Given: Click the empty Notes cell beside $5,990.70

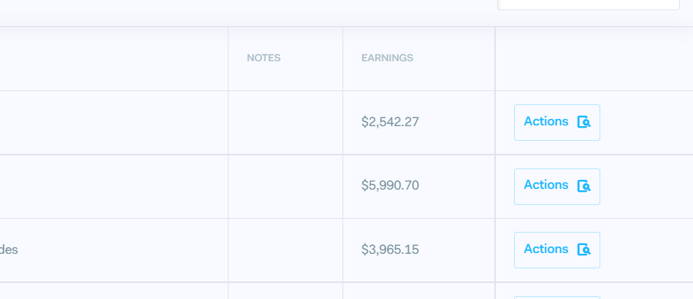Looking at the screenshot, I should pos(285,186).
